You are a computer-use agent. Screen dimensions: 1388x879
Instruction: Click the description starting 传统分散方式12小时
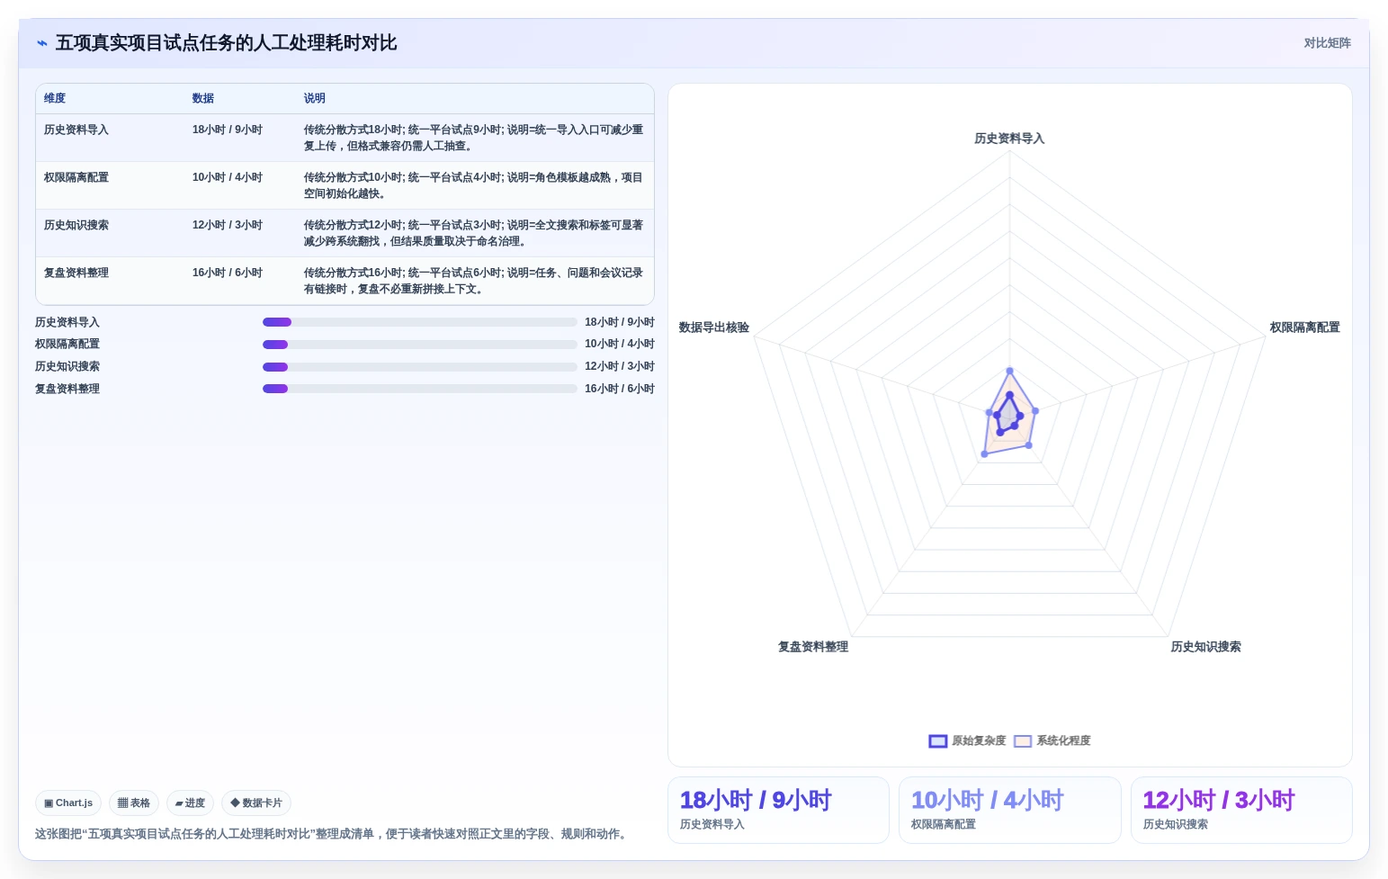pyautogui.click(x=474, y=233)
